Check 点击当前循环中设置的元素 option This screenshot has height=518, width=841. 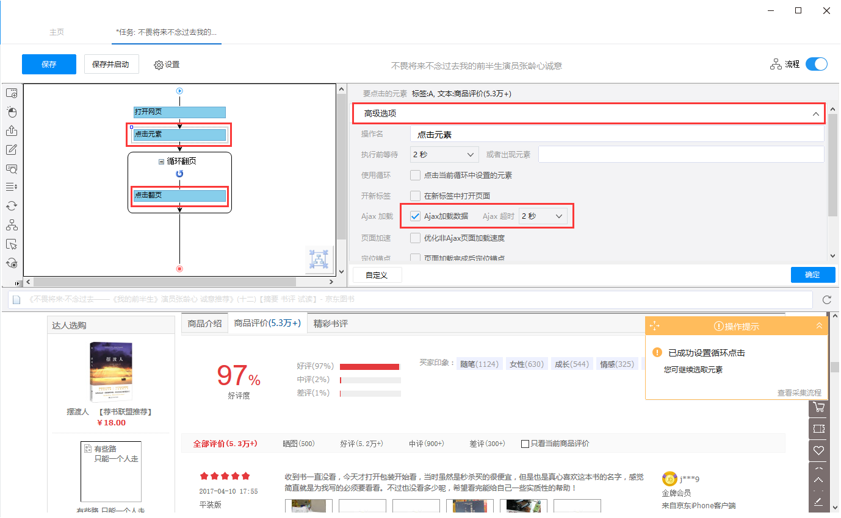click(x=415, y=176)
